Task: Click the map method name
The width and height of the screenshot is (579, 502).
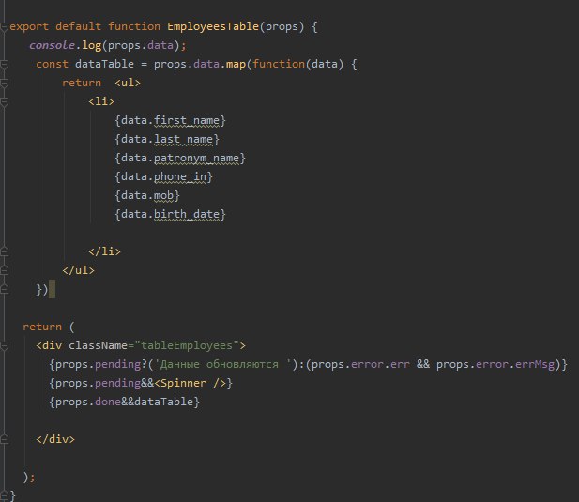Action: coord(236,64)
